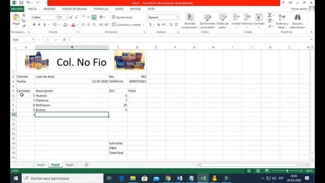Switch to DISEÑO DE PÁGINA tab
The image size is (325, 183).
[75, 9]
